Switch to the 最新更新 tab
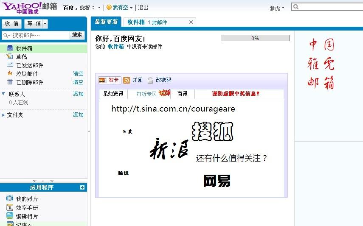 (106, 22)
